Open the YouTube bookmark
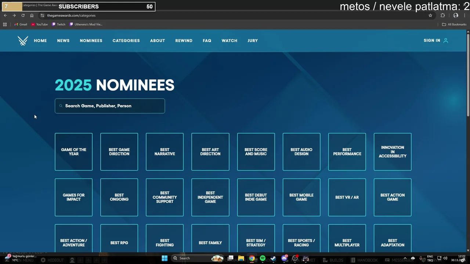 [x=40, y=25]
